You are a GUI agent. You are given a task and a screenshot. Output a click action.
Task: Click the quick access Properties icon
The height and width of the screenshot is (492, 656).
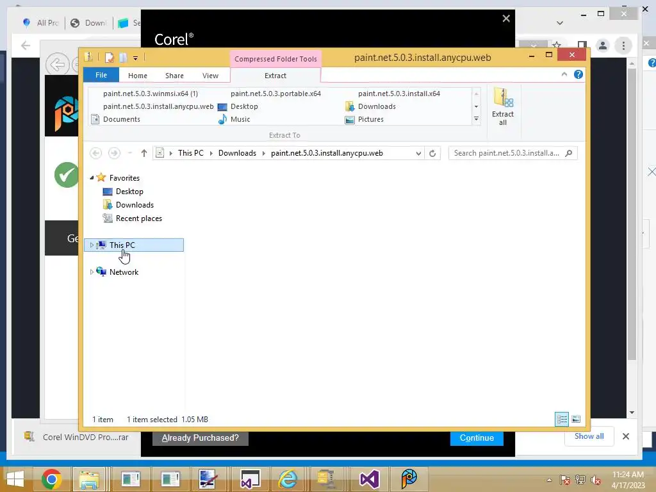tap(109, 57)
